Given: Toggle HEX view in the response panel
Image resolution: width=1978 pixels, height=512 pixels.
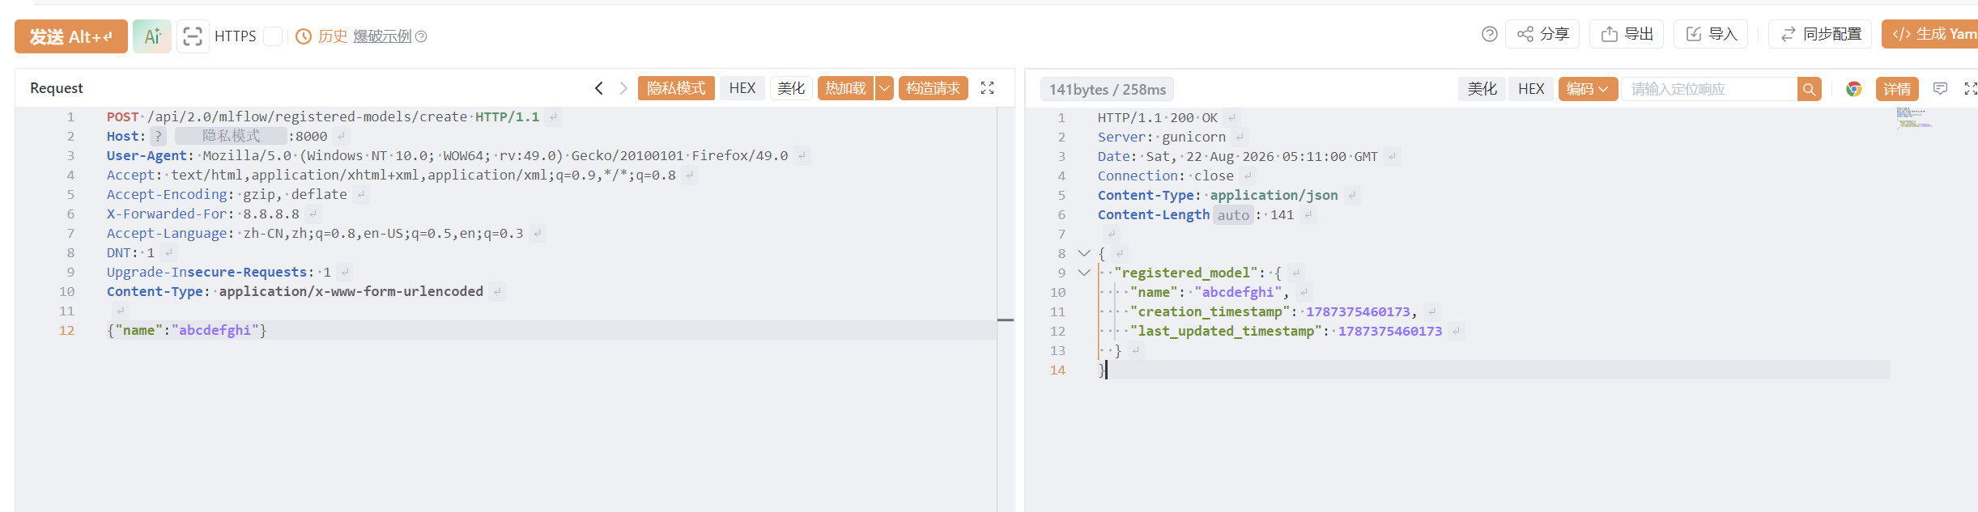Looking at the screenshot, I should coord(1531,89).
